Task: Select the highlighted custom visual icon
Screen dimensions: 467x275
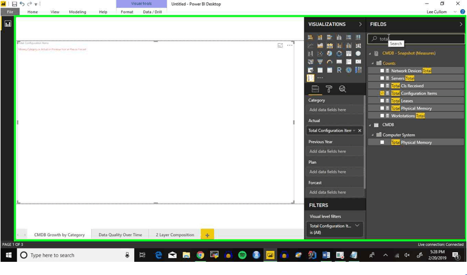Action: [x=311, y=78]
